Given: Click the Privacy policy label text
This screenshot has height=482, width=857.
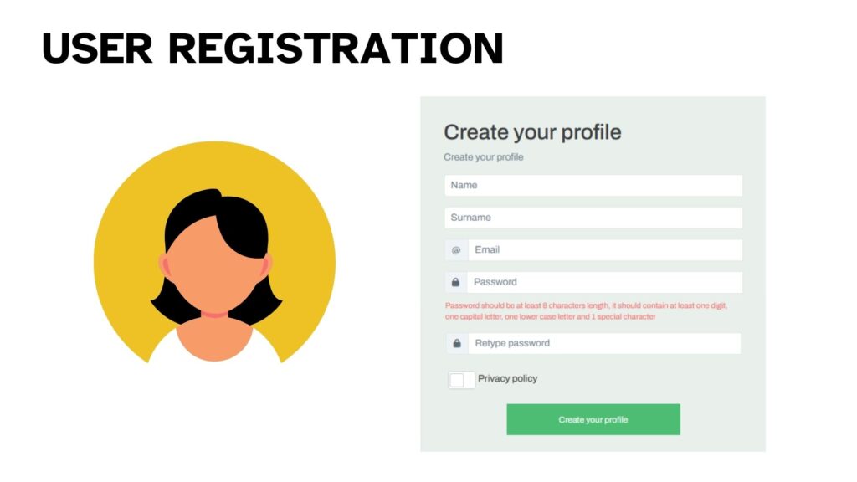Looking at the screenshot, I should (507, 378).
